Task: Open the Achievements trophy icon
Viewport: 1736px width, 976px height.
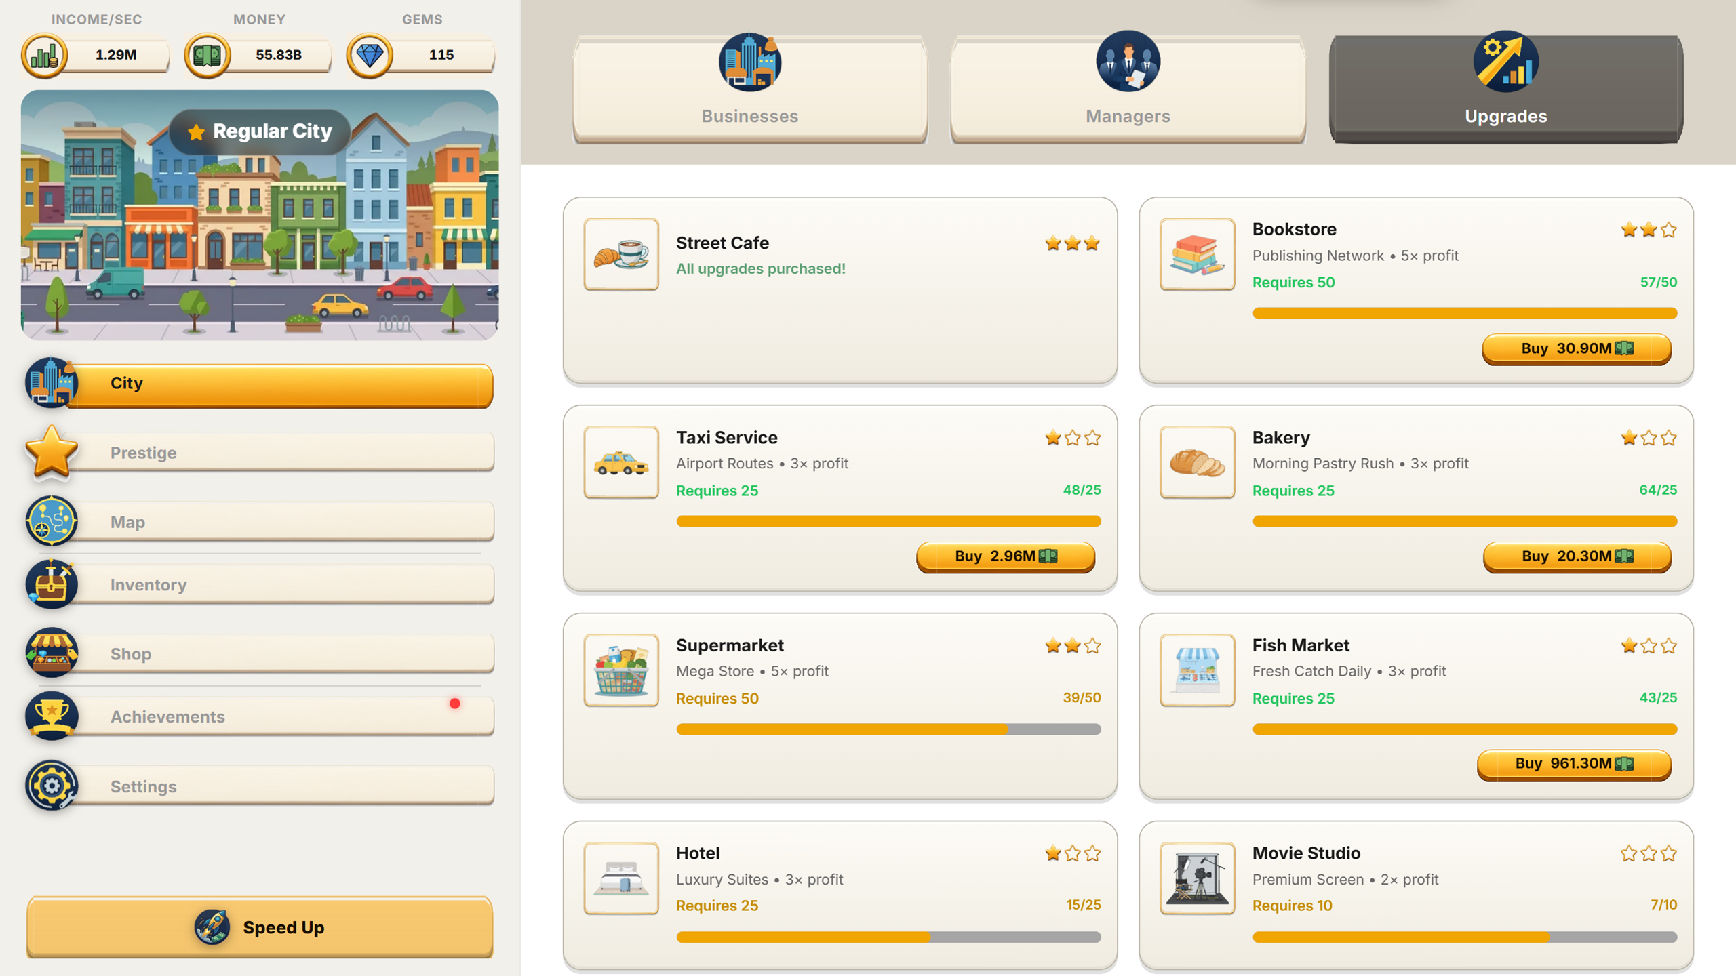Action: (52, 716)
